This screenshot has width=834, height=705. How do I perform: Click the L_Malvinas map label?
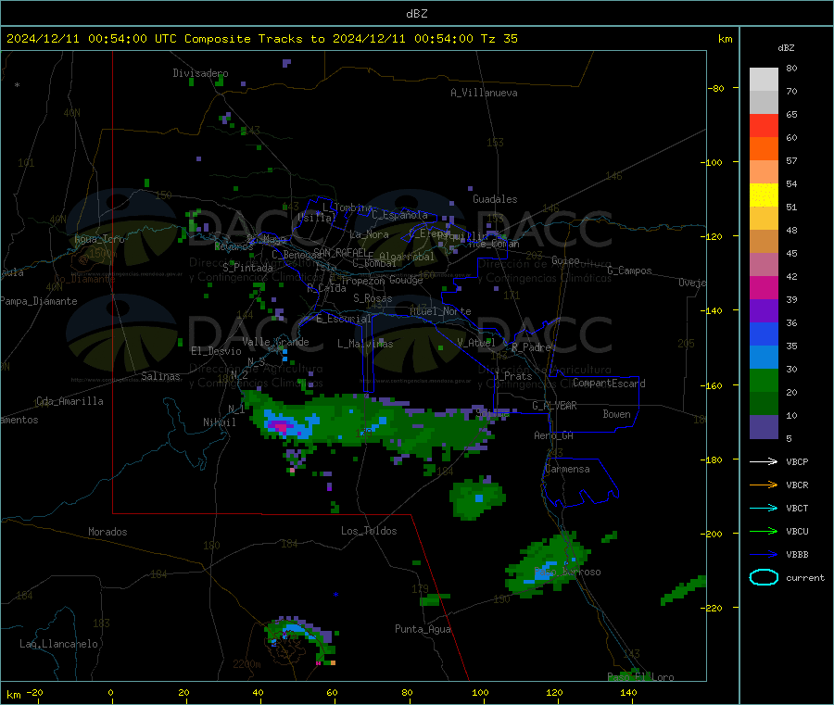[365, 344]
